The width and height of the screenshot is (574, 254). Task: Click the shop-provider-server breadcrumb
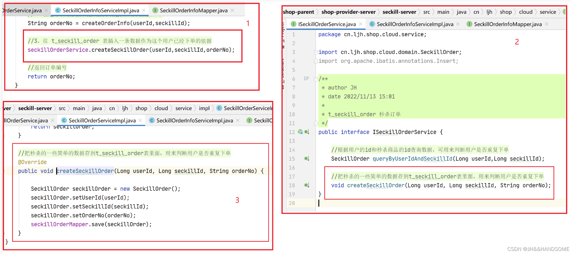pos(348,12)
